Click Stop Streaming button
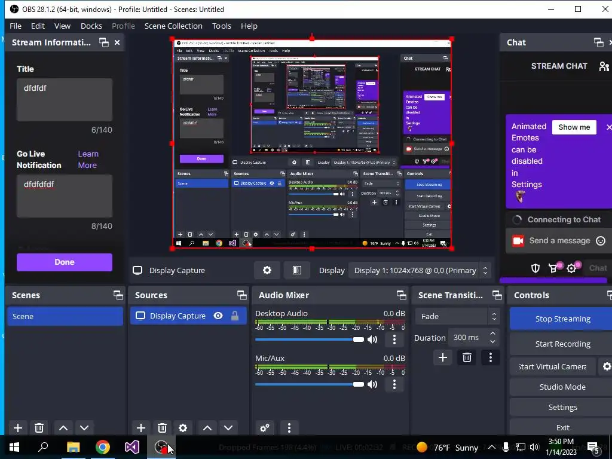This screenshot has width=612, height=459. [x=562, y=319]
